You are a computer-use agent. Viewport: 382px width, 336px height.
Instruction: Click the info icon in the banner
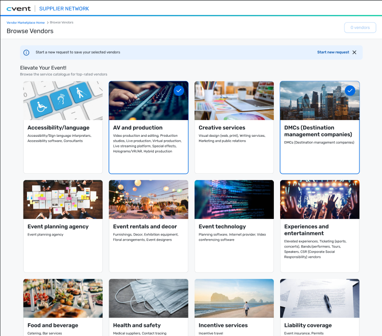coord(26,52)
